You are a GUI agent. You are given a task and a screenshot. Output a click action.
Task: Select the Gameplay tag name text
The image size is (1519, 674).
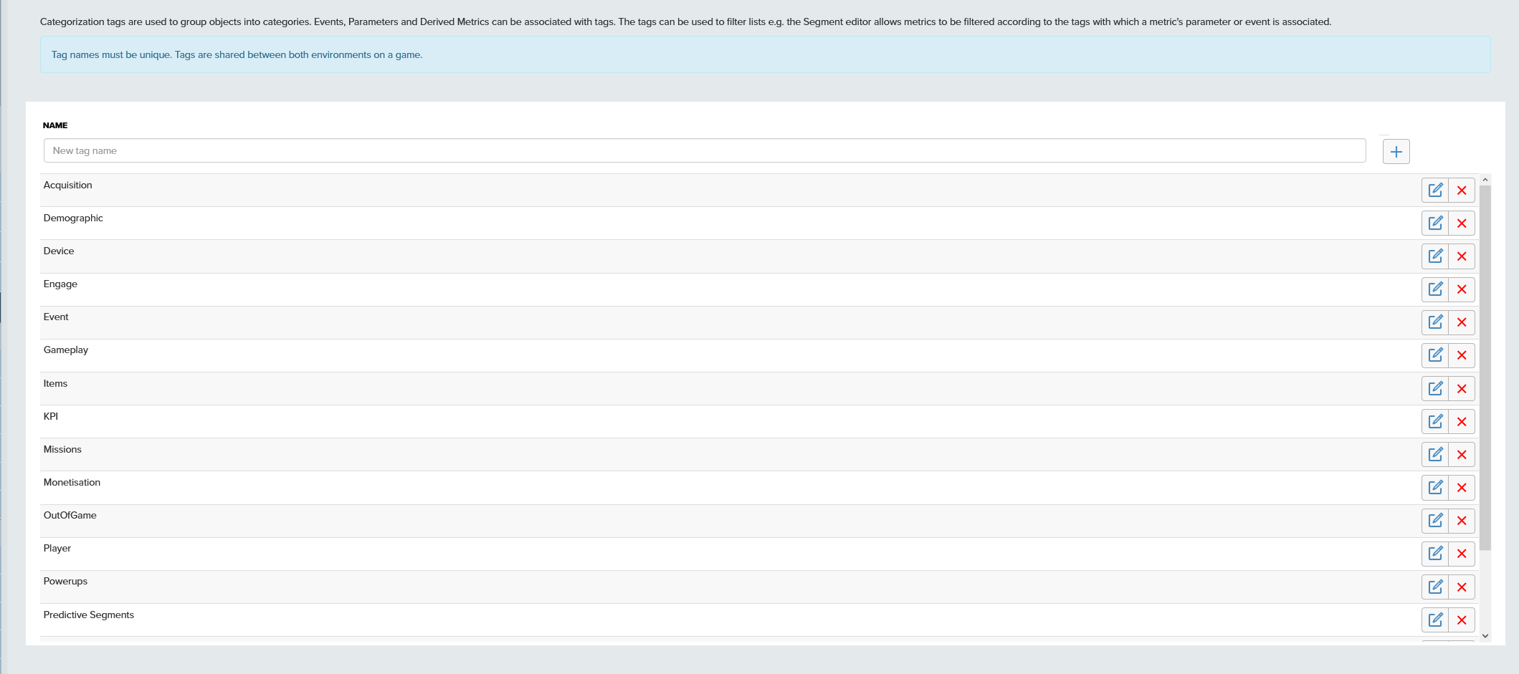pos(66,350)
